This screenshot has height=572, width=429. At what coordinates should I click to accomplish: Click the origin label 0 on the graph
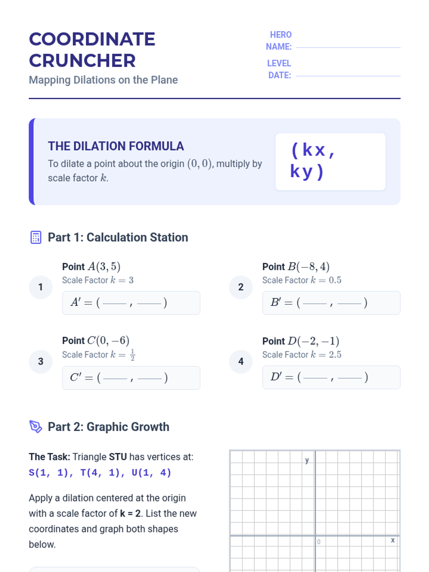point(319,542)
